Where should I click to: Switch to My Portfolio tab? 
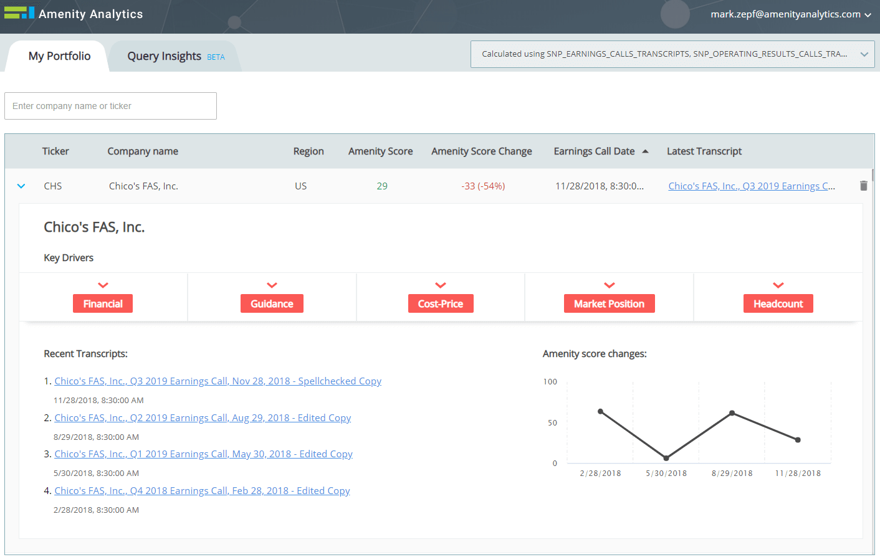(59, 56)
